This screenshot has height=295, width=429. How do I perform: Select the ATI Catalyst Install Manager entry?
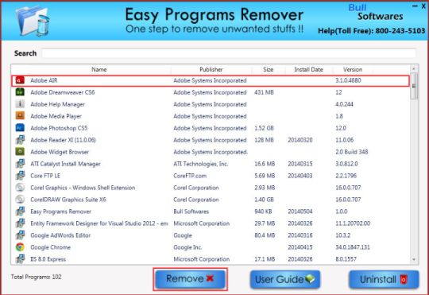coord(65,164)
